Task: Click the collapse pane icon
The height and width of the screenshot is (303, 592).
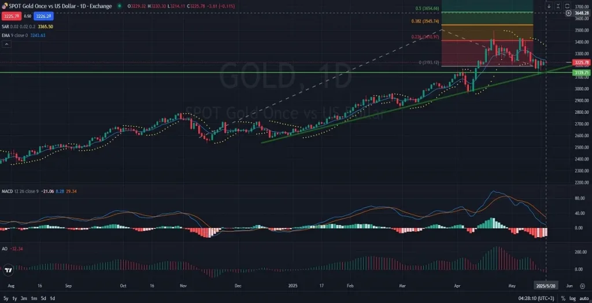Action: click(x=558, y=6)
